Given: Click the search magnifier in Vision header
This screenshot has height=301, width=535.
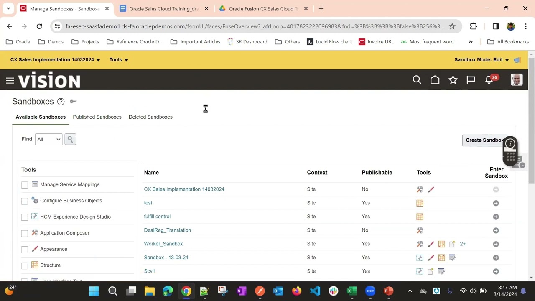Looking at the screenshot, I should point(417,80).
